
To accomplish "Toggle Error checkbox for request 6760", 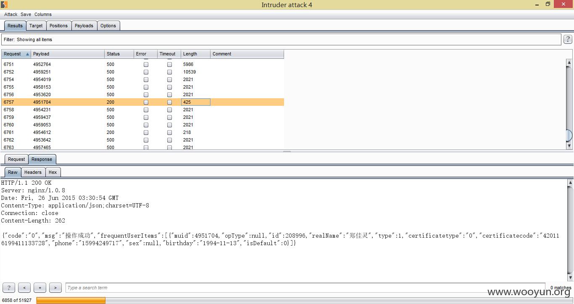I will click(146, 125).
